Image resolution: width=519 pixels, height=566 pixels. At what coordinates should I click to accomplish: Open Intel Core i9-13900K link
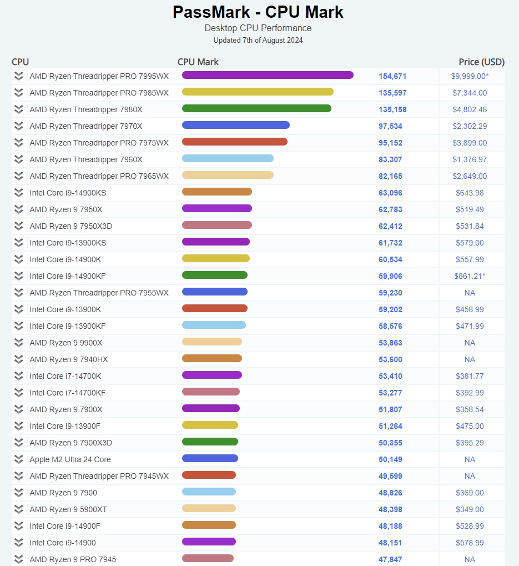point(65,309)
